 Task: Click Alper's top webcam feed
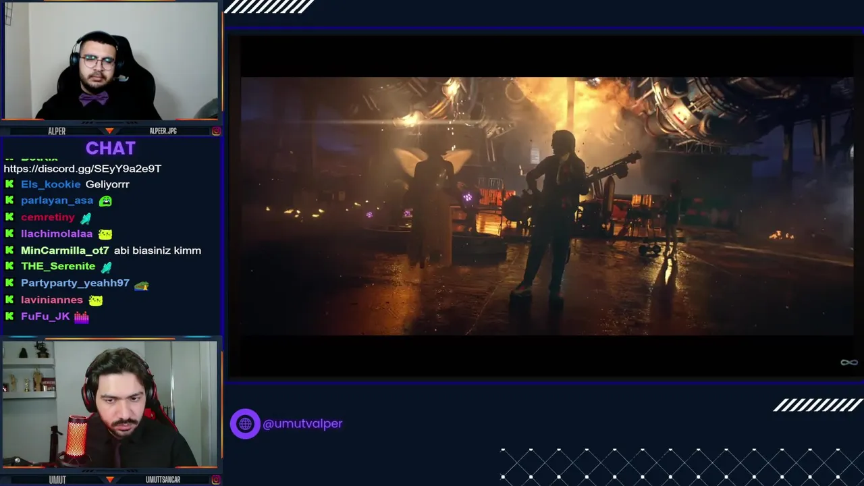click(111, 61)
